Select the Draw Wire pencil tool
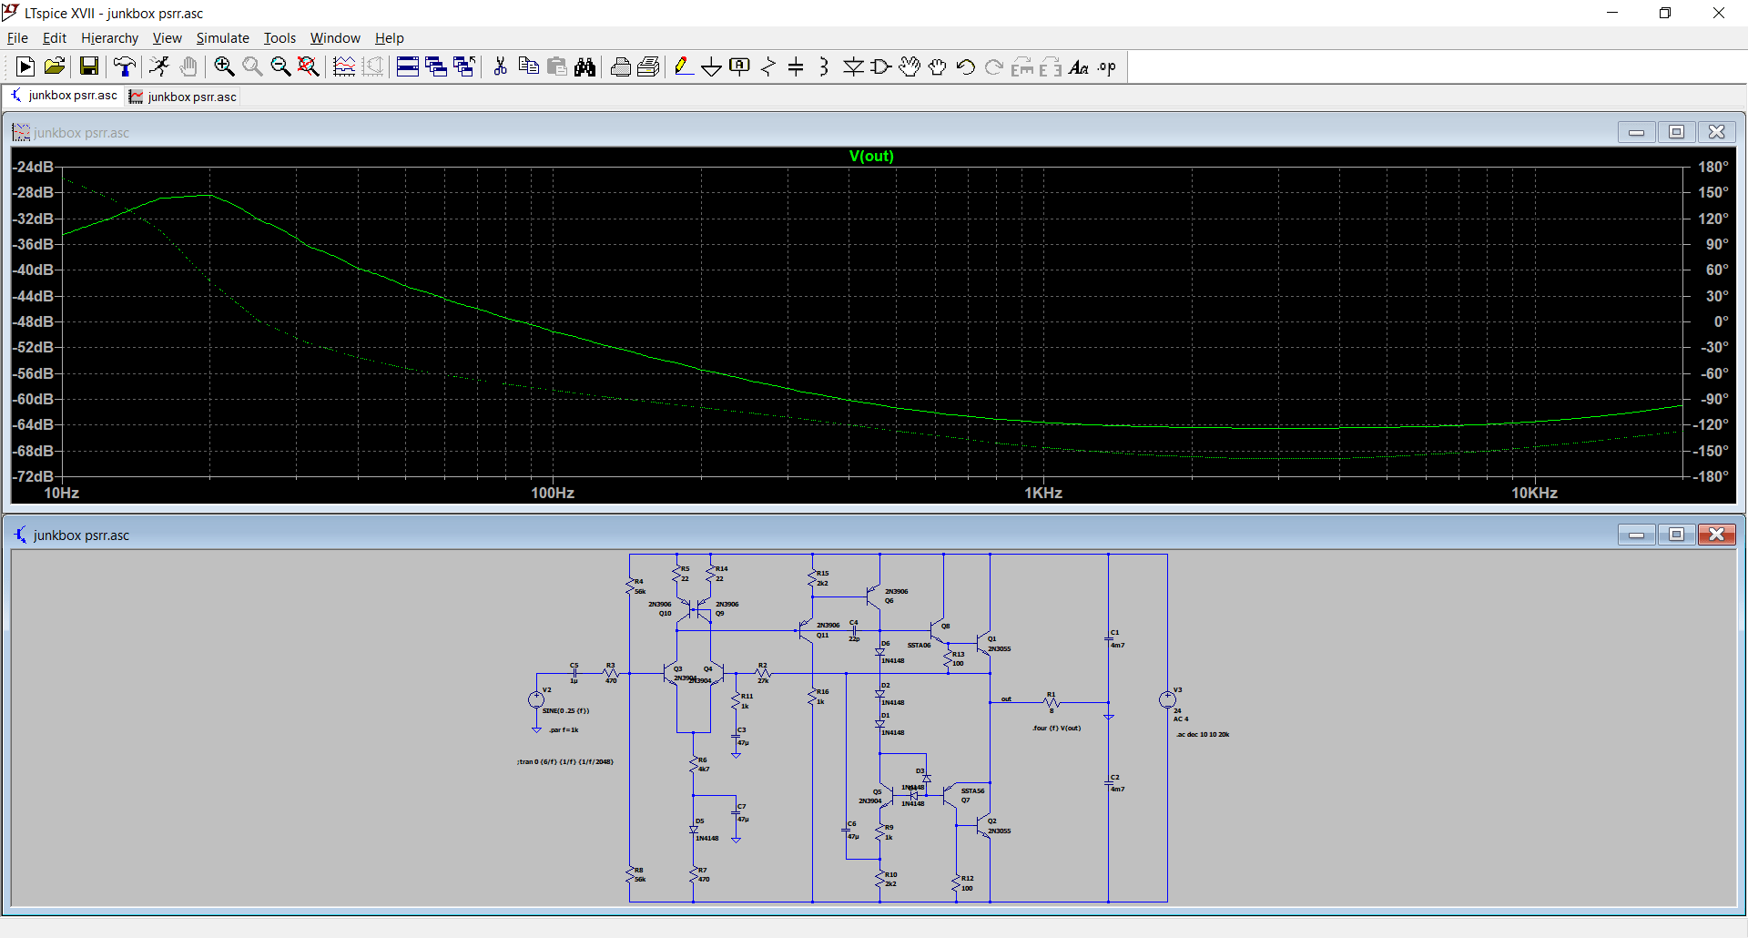Image resolution: width=1748 pixels, height=938 pixels. [x=683, y=66]
